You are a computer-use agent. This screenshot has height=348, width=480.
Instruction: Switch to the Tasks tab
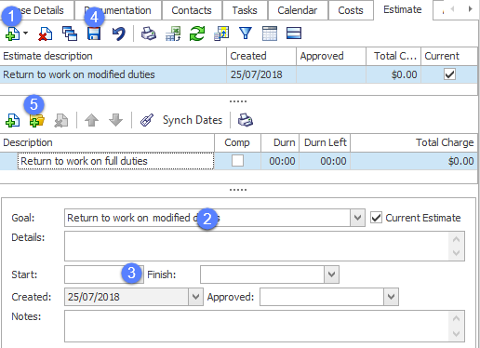[x=245, y=10]
